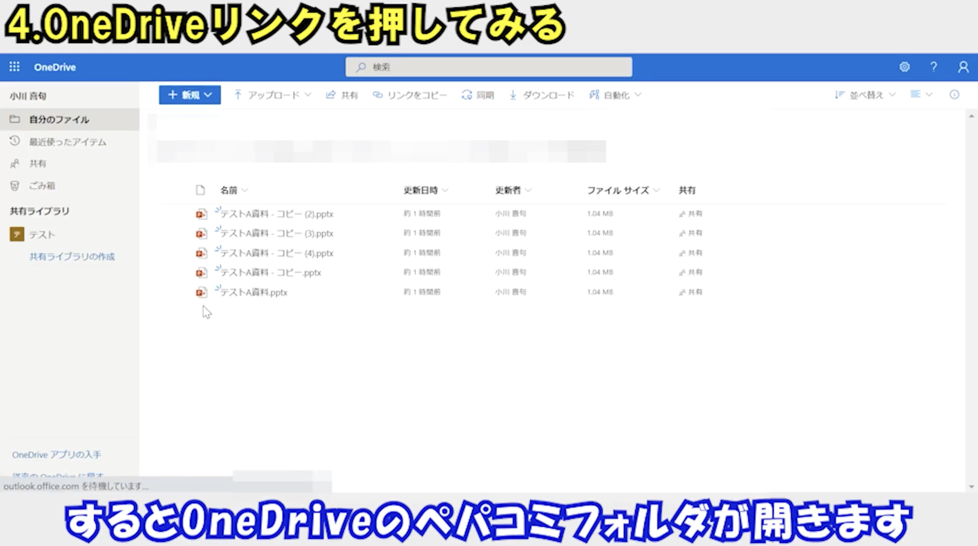Open the account profile icon
The height and width of the screenshot is (546, 978).
pyautogui.click(x=963, y=67)
